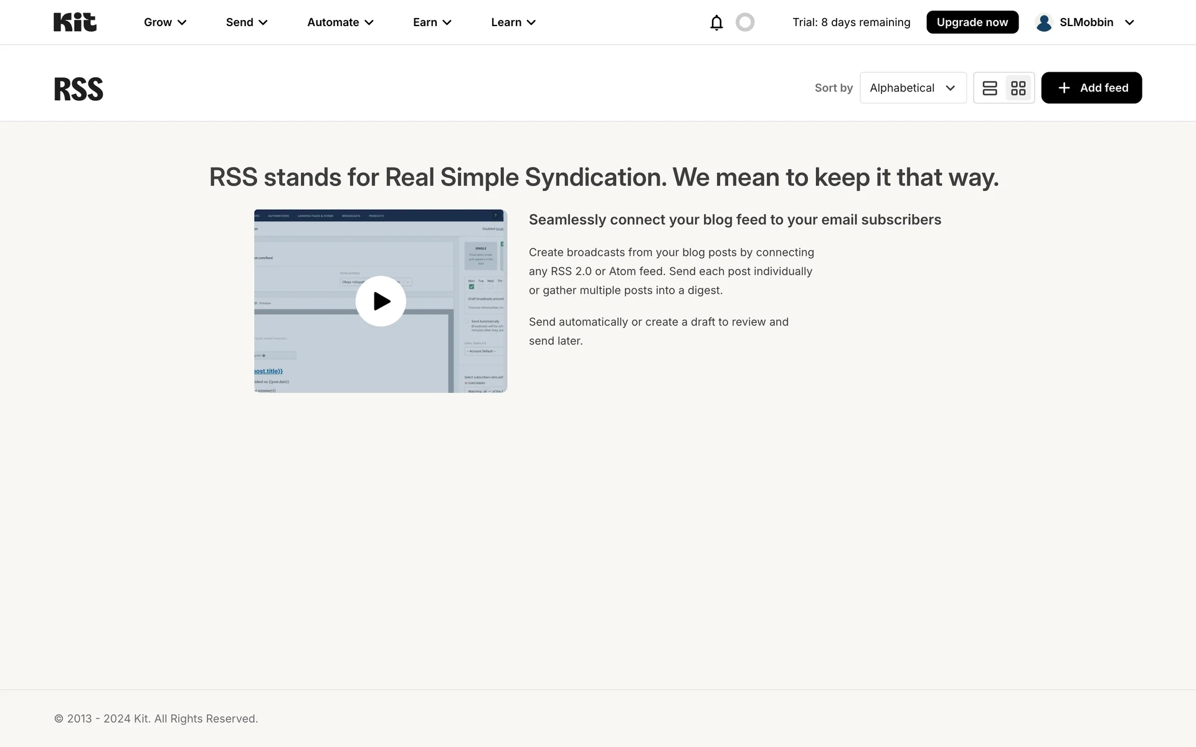Image resolution: width=1196 pixels, height=747 pixels.
Task: Expand the SLMobbin account menu chevron
Action: pos(1129,22)
